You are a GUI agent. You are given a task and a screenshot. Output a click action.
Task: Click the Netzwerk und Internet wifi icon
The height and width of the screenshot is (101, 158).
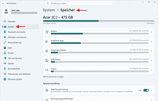[x=5, y=37]
